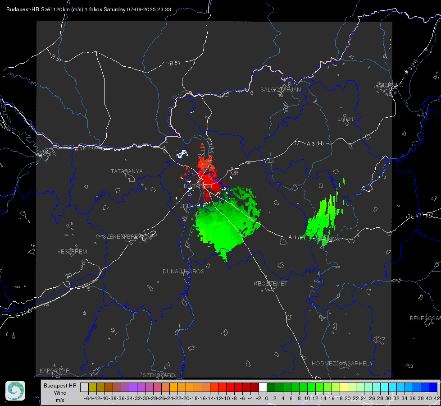Image resolution: width=441 pixels, height=406 pixels.
Task: Click the BUDAPEST city label
Action: (x=198, y=186)
